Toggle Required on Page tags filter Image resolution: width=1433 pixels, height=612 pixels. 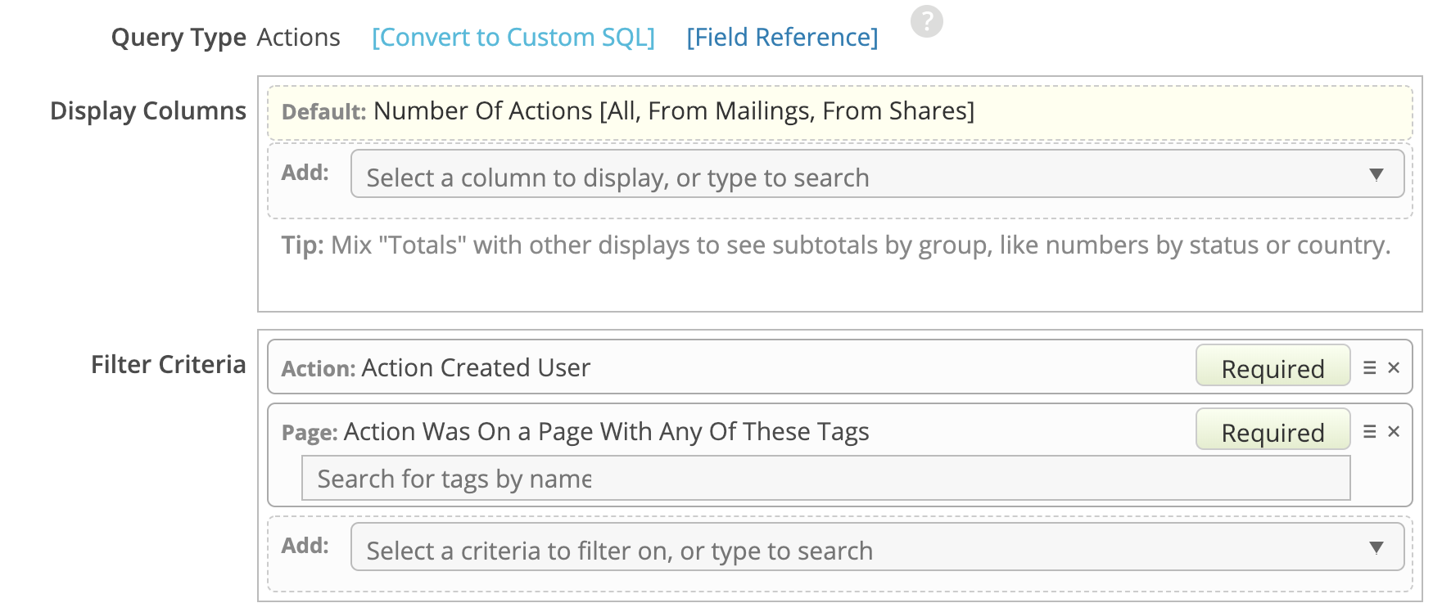(x=1272, y=431)
